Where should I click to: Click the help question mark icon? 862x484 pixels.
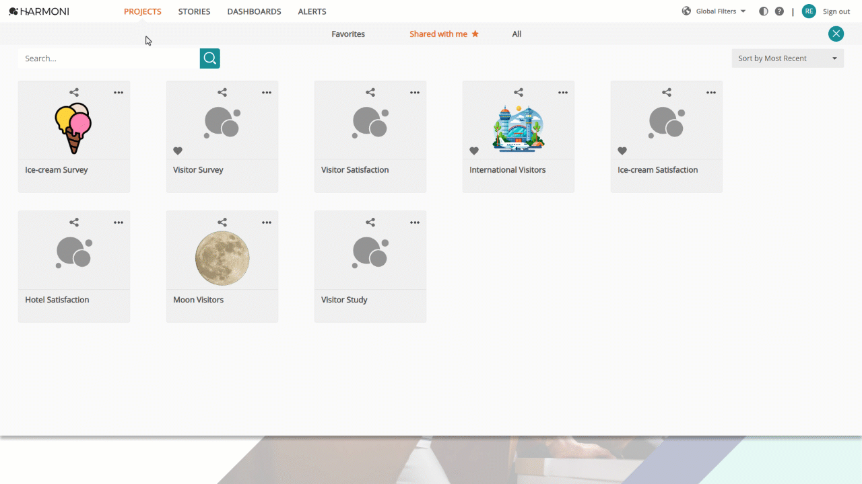[x=779, y=11]
